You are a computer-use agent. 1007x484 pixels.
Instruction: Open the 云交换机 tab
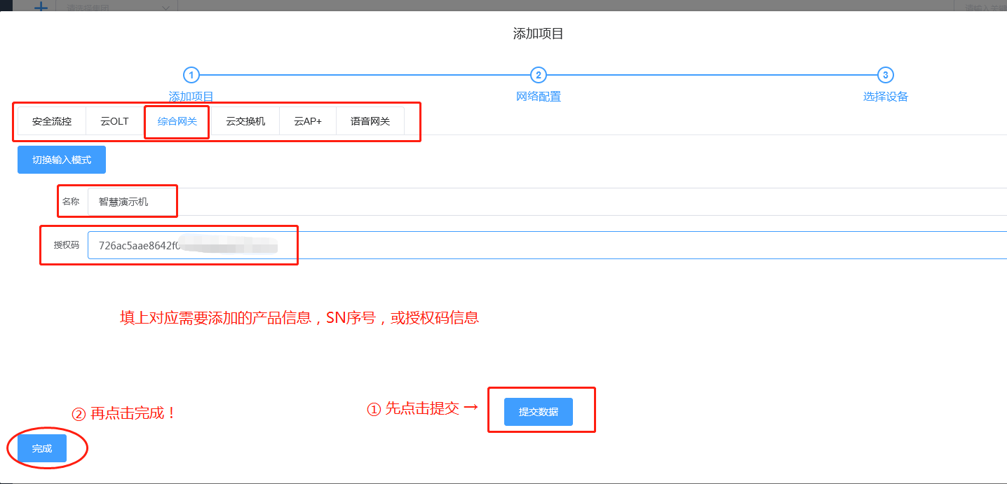pos(245,121)
